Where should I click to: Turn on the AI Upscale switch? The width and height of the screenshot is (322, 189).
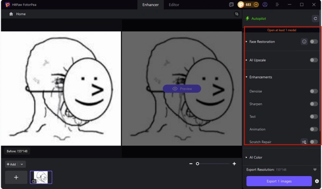(314, 60)
